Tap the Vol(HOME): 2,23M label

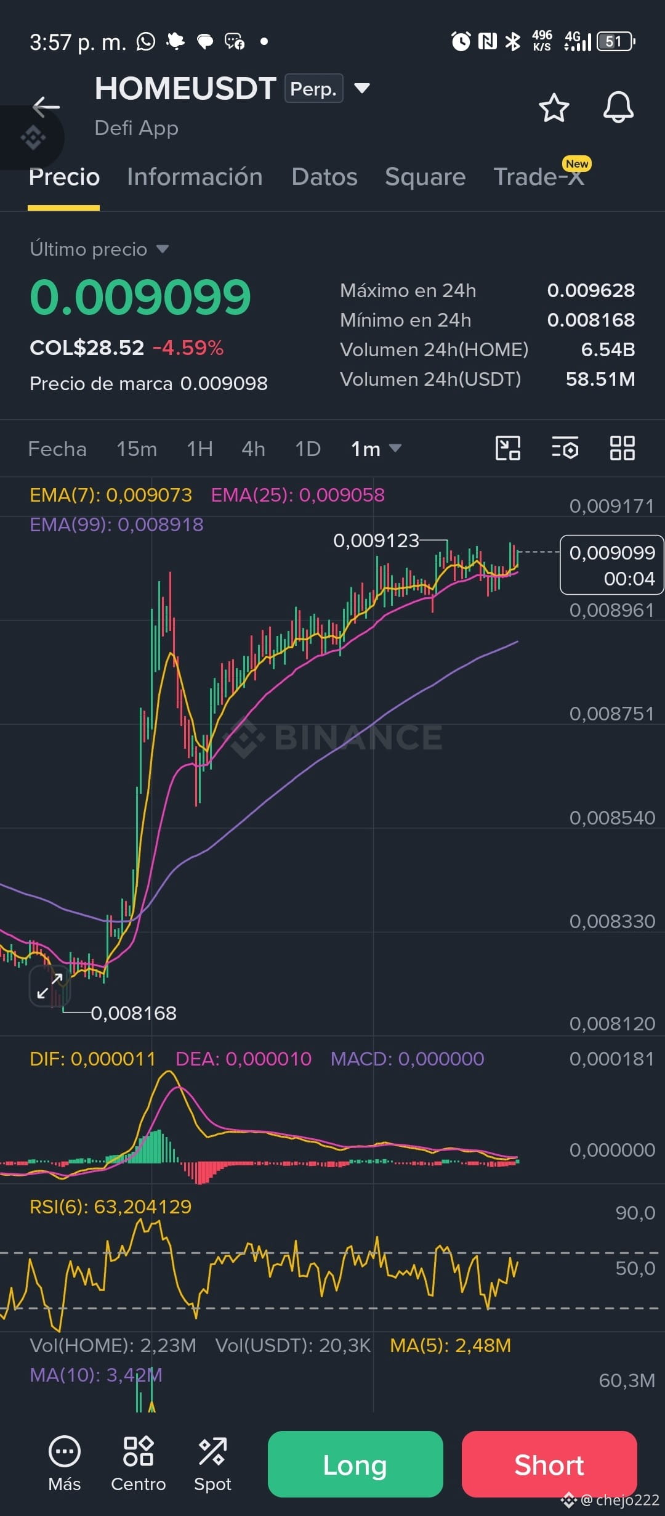(x=113, y=1345)
